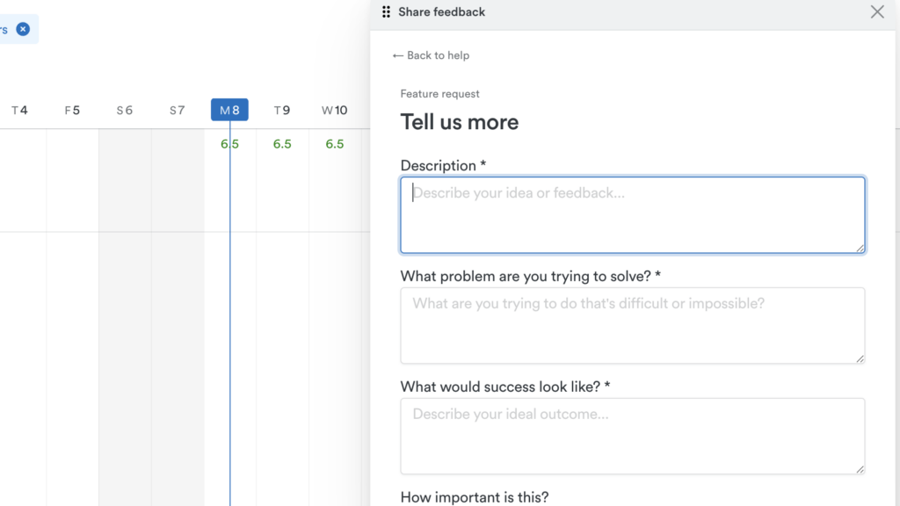Focus the Description text area
Viewport: 900px width, 506px height.
(x=633, y=215)
